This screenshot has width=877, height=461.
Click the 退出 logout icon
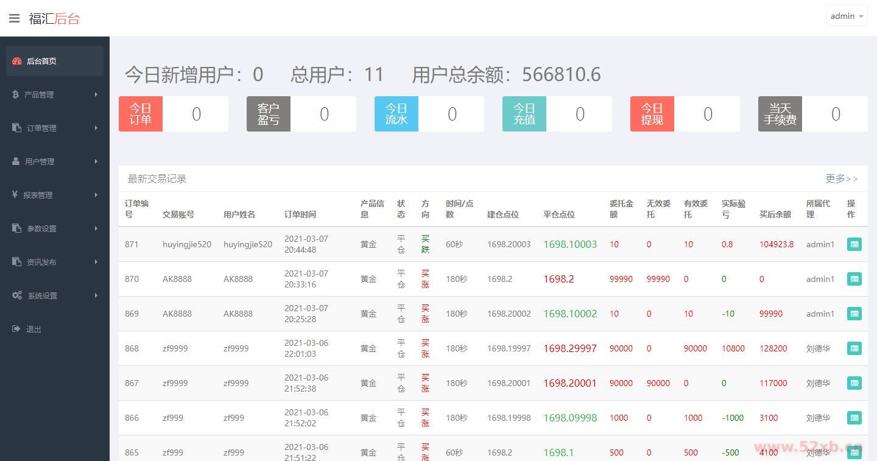16,329
